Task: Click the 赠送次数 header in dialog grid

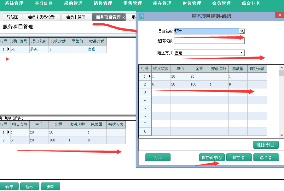Action: click(219, 69)
